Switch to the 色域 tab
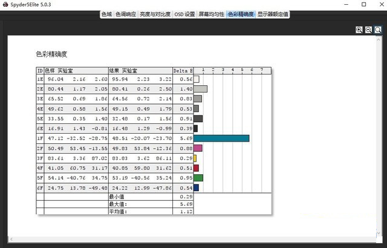The image size is (387, 248). click(106, 15)
